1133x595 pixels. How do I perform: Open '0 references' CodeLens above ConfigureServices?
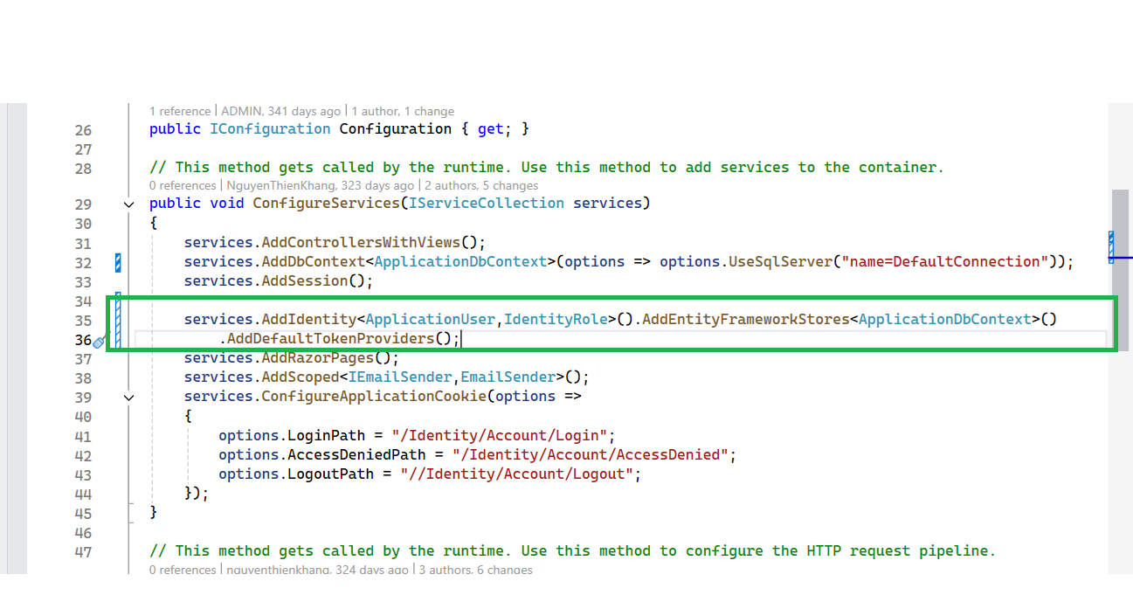coord(183,185)
